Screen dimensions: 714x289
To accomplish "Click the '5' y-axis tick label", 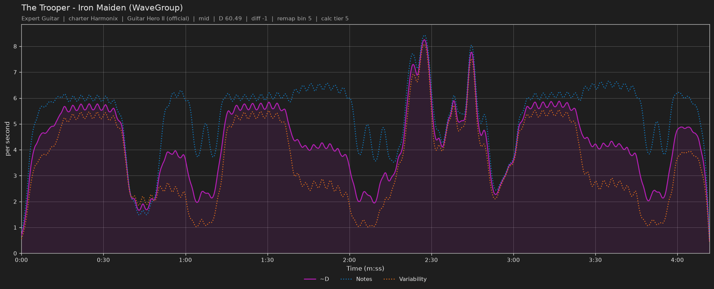I will (x=15, y=124).
